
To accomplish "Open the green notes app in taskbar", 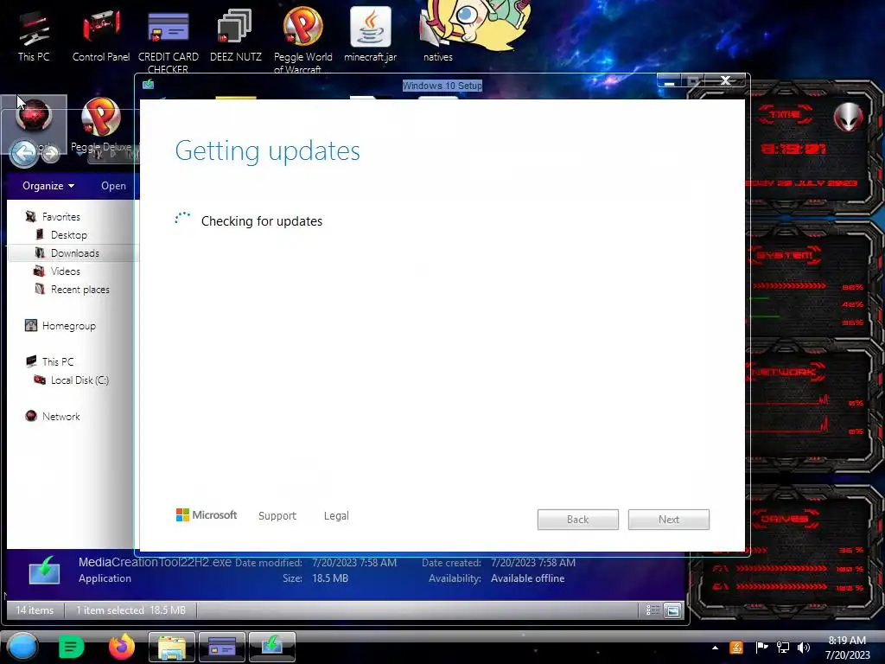I will pyautogui.click(x=71, y=647).
